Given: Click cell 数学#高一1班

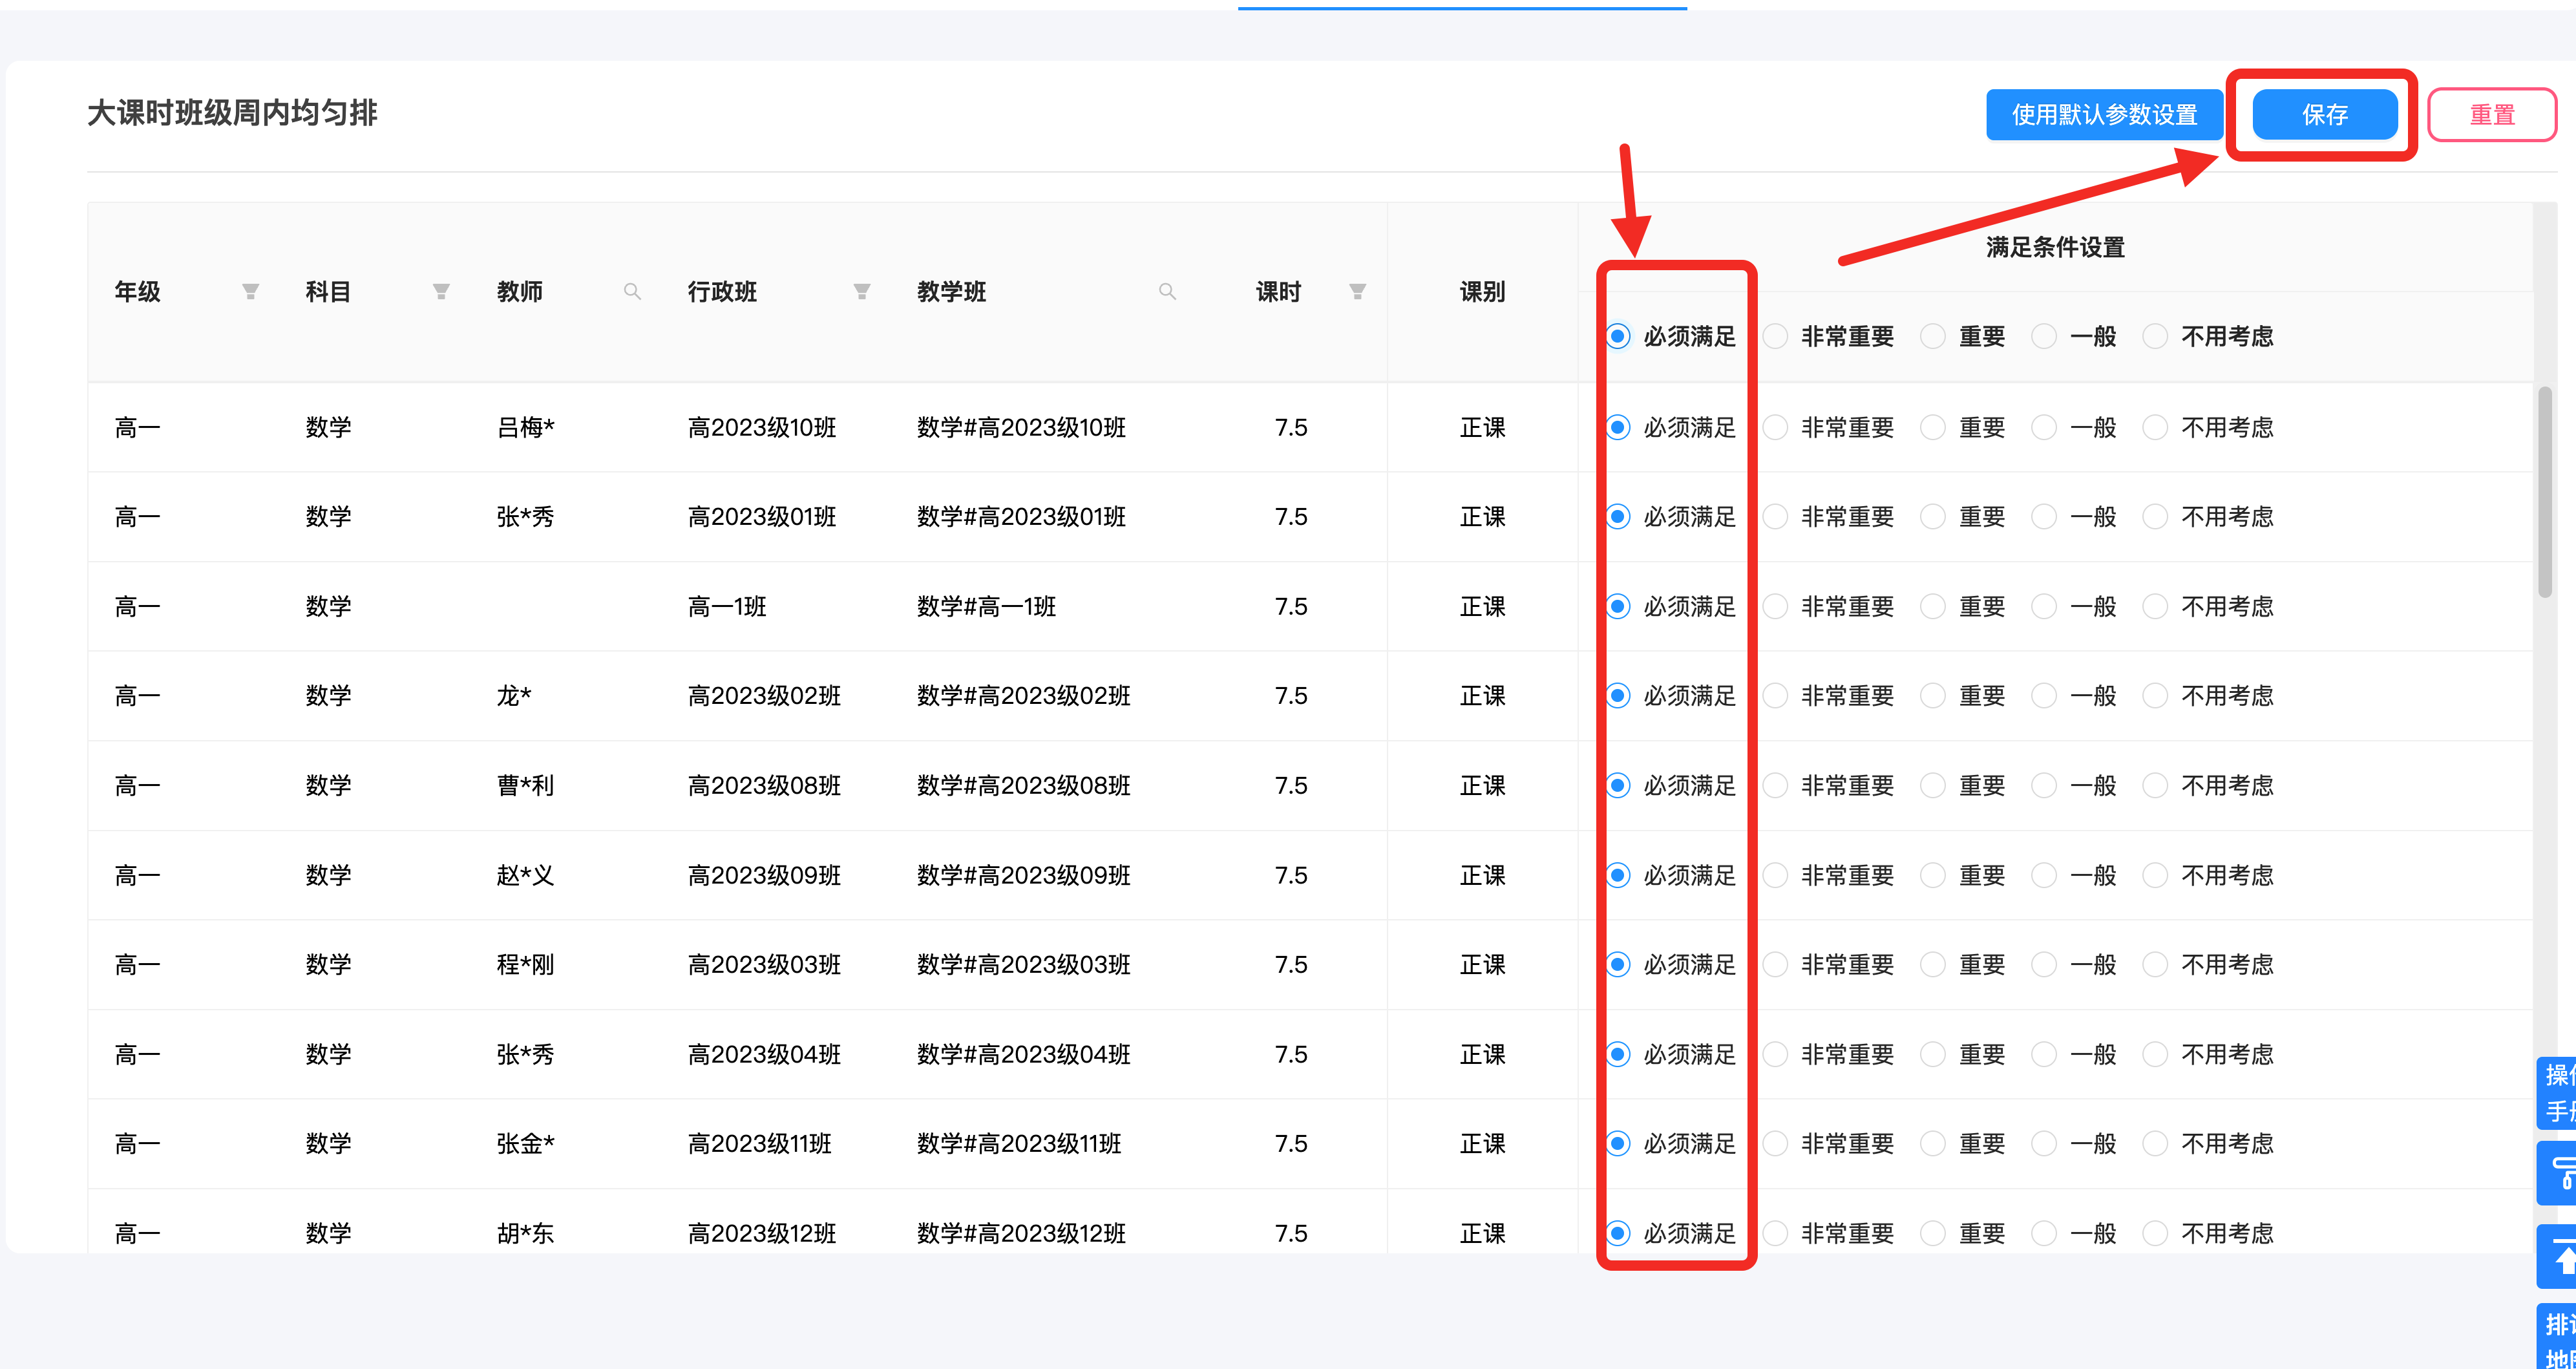Looking at the screenshot, I should pyautogui.click(x=986, y=606).
